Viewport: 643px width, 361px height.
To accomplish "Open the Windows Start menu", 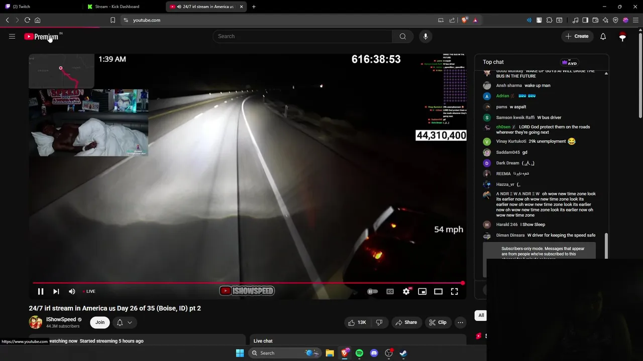I will [x=240, y=353].
